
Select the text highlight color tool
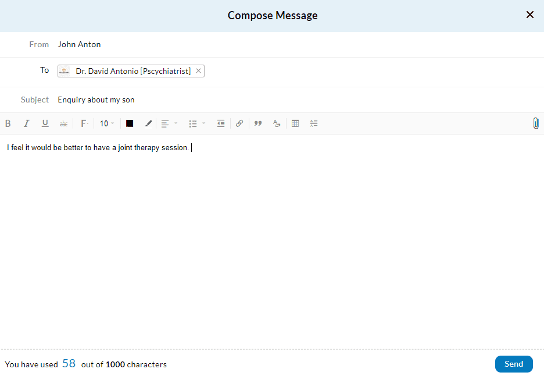148,123
